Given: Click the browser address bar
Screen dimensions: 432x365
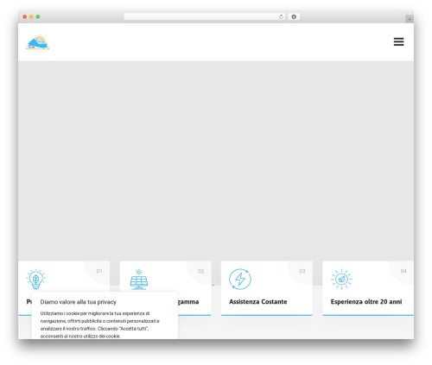Looking at the screenshot, I should click(x=205, y=16).
